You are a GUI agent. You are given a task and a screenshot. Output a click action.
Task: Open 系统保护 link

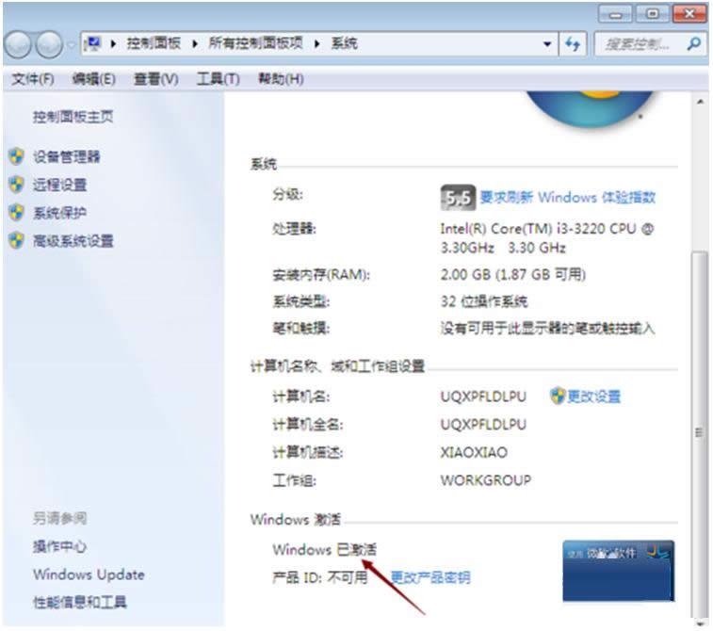59,212
